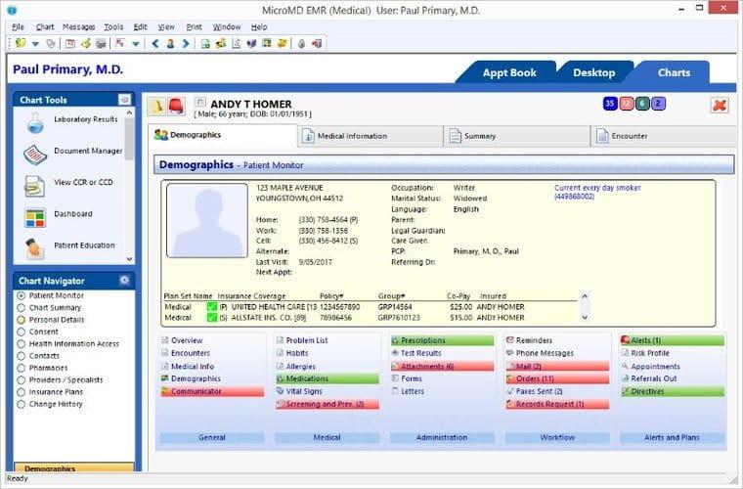Click the purple badge showing 2
This screenshot has width=743, height=489.
[x=658, y=104]
